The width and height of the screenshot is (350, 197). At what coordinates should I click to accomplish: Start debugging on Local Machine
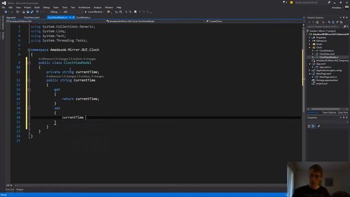click(x=94, y=12)
